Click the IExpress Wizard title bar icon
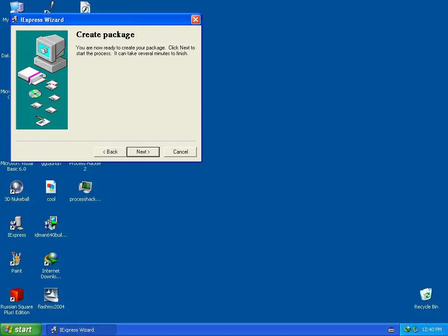Image resolution: width=448 pixels, height=336 pixels. [x=15, y=19]
